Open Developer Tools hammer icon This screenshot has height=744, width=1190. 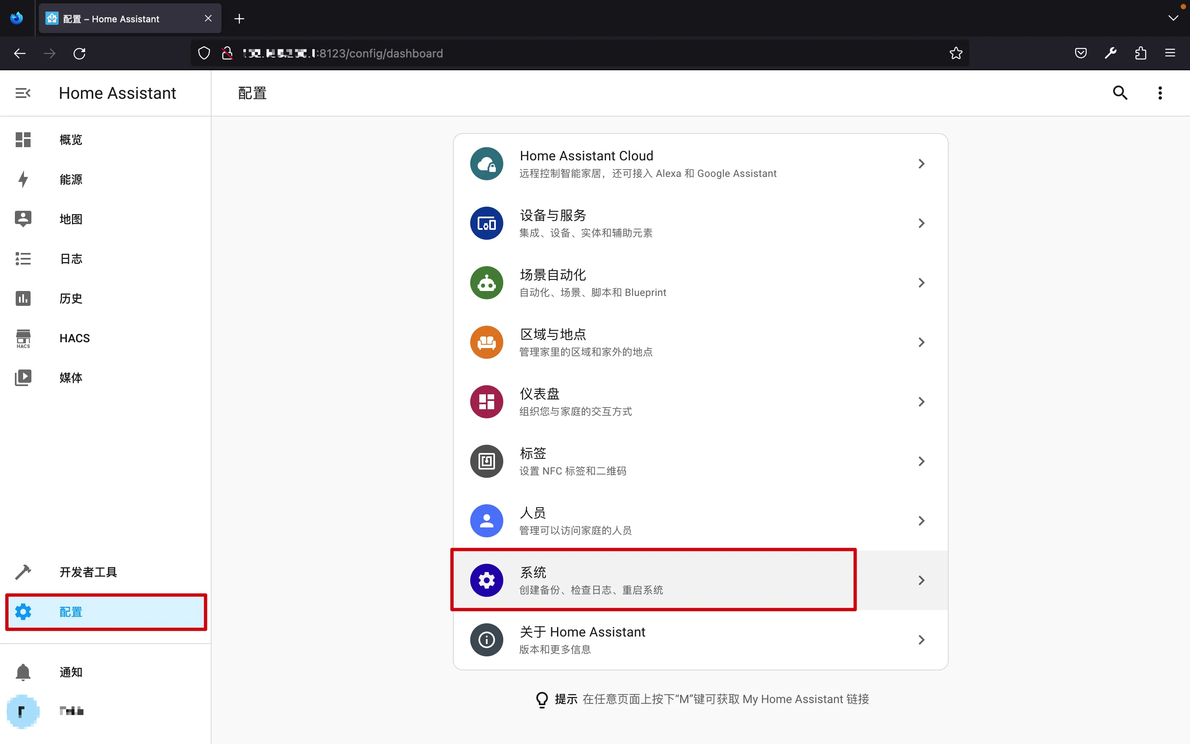point(23,572)
